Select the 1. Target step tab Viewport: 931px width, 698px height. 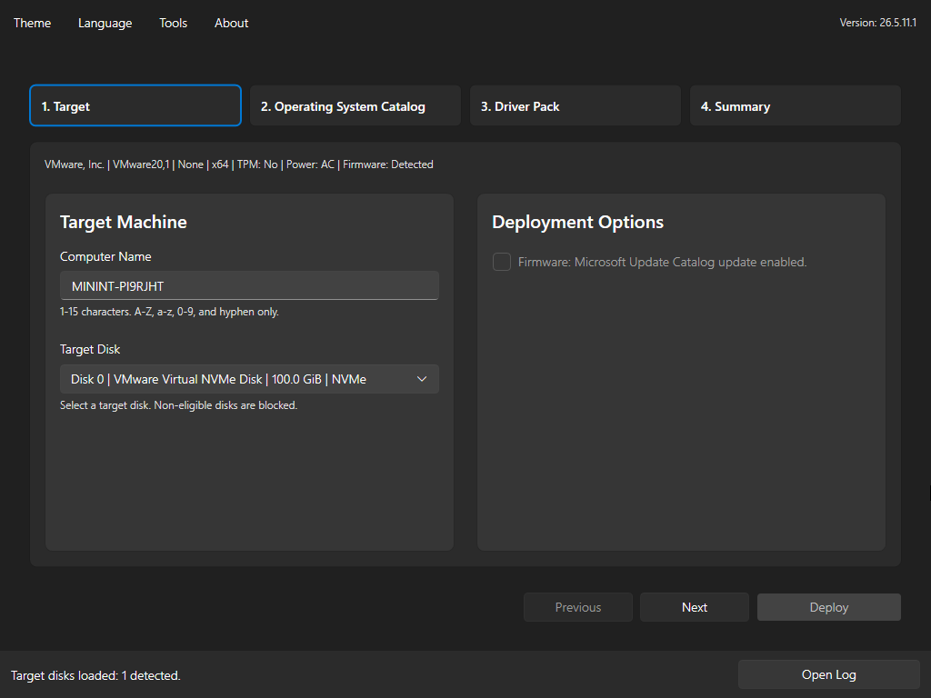(135, 105)
